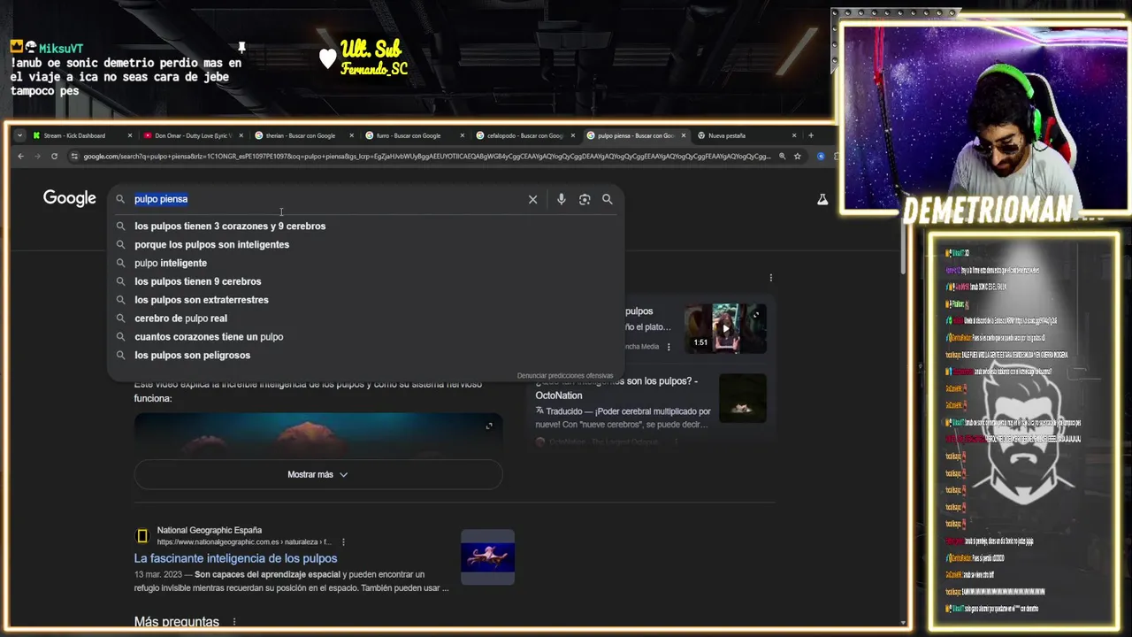Click the 'Traducido' translate icon

pos(539,411)
